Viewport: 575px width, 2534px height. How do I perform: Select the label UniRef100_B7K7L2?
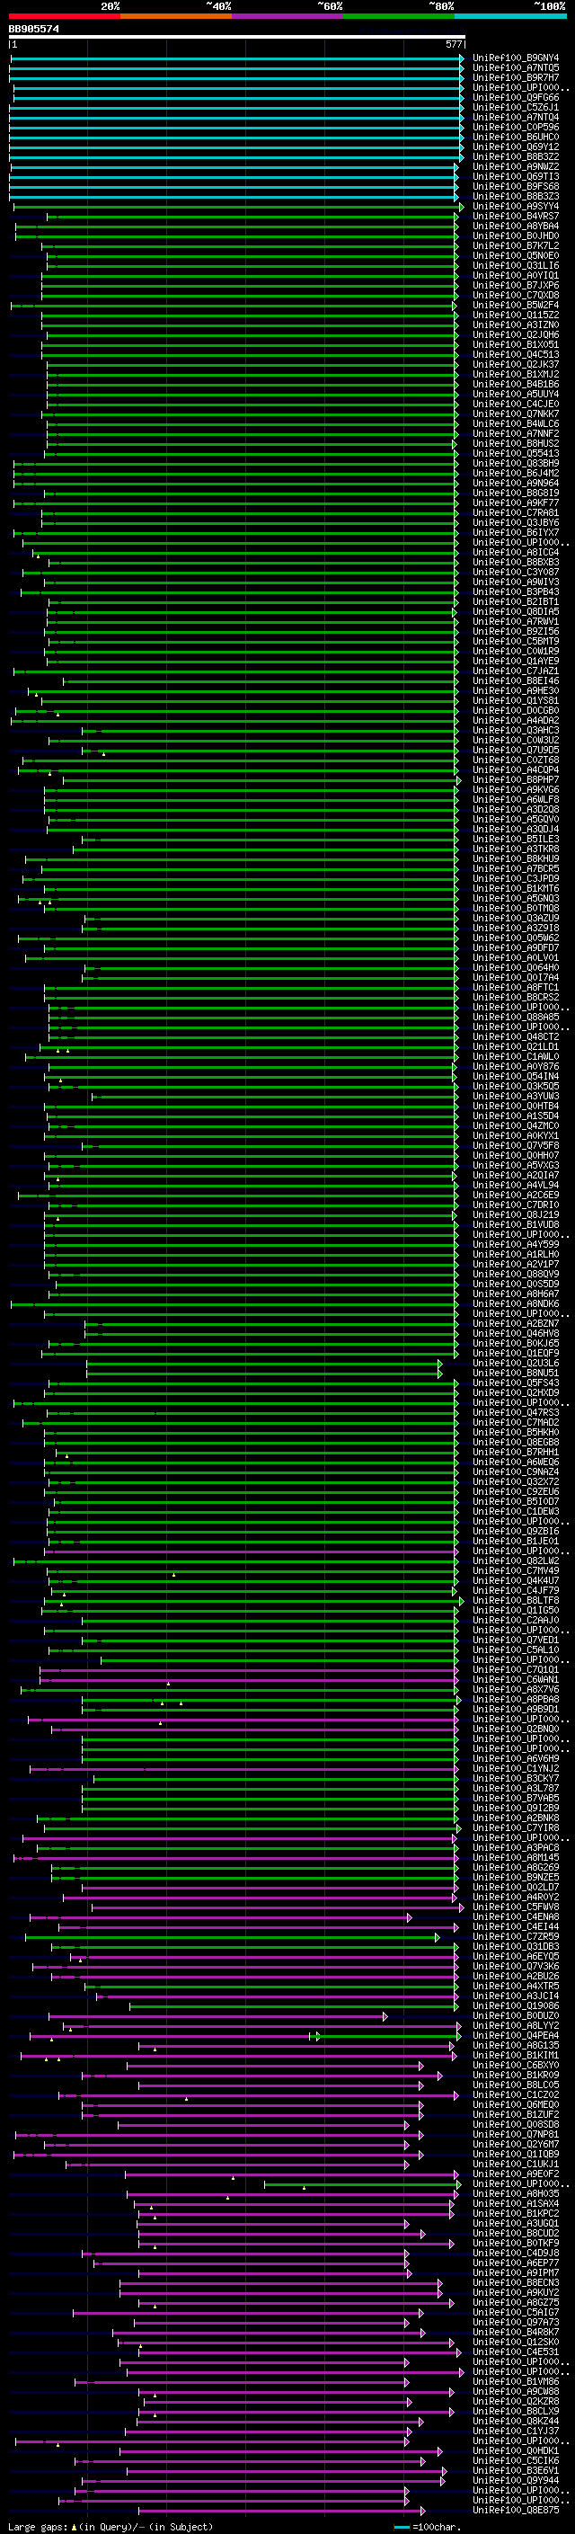[515, 246]
